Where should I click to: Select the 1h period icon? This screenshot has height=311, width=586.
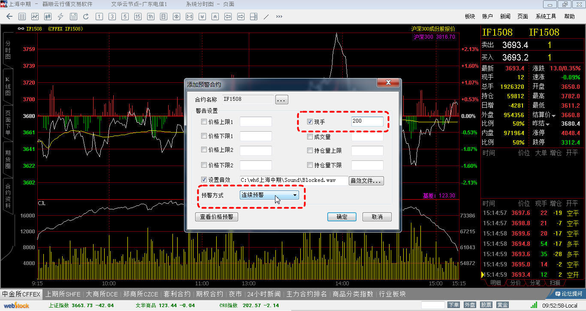click(151, 17)
